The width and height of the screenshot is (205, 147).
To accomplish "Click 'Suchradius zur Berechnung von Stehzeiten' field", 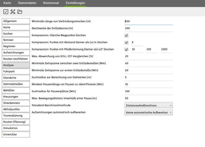I will [149, 77].
